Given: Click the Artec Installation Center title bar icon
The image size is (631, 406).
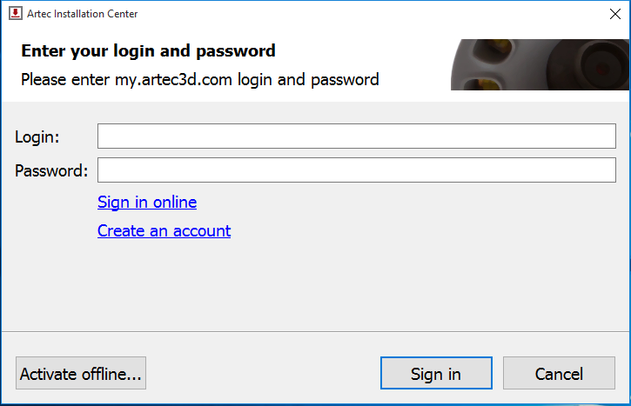Looking at the screenshot, I should click(x=16, y=13).
